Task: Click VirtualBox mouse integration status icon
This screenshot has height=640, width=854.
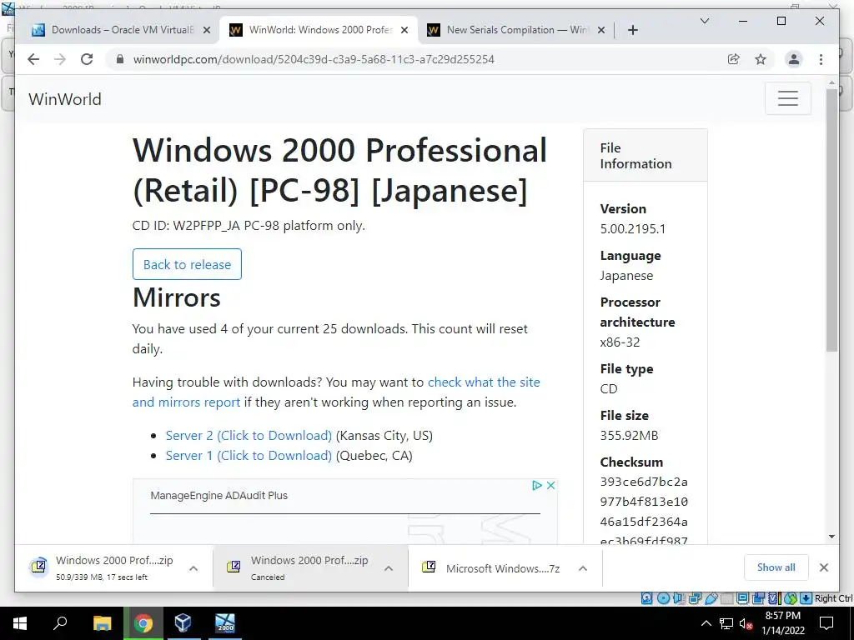Action: point(791,598)
